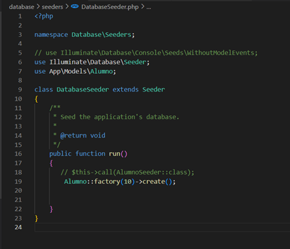Click the DatabaseSeeder.php breadcrumb file name
This screenshot has height=249, width=290.
(x=110, y=7)
